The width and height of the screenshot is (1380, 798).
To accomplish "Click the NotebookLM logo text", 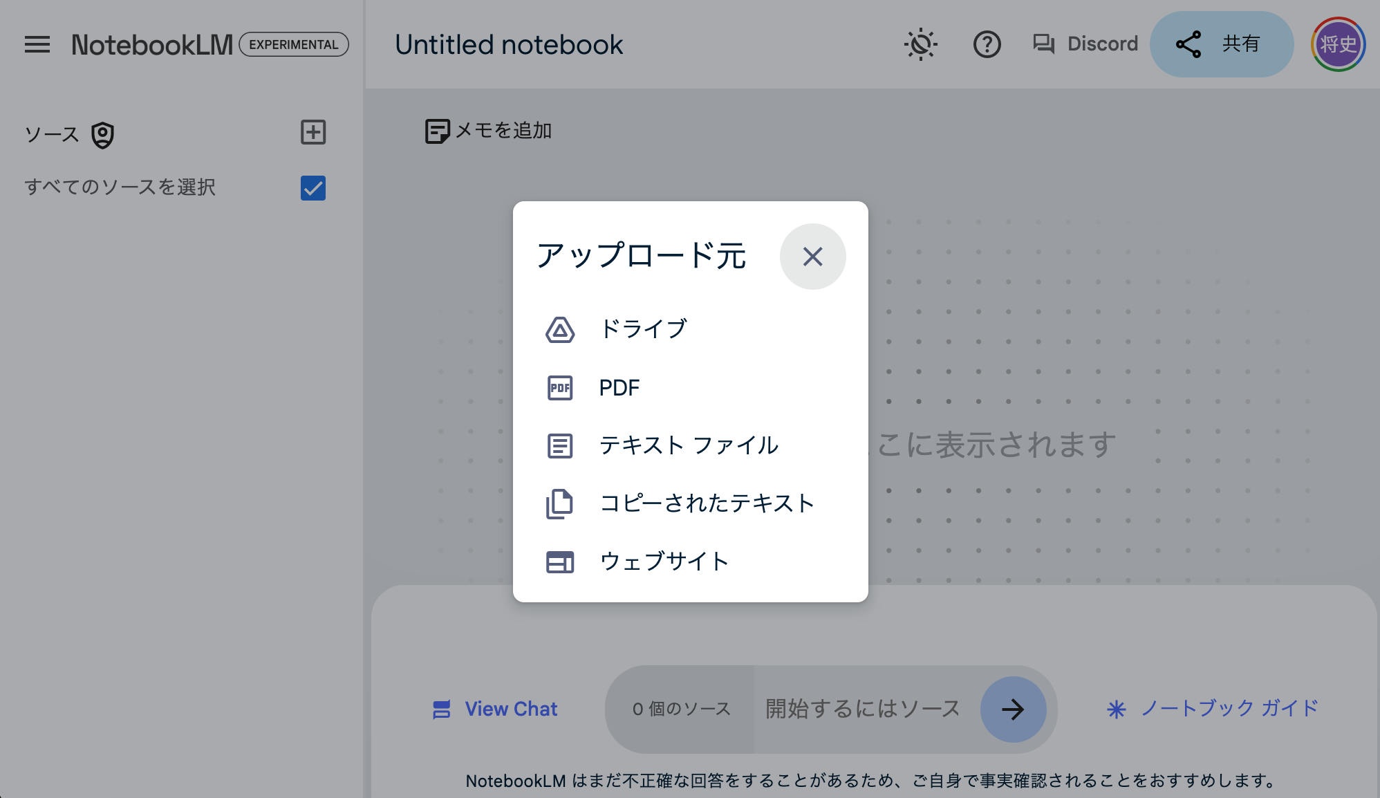I will click(x=152, y=45).
